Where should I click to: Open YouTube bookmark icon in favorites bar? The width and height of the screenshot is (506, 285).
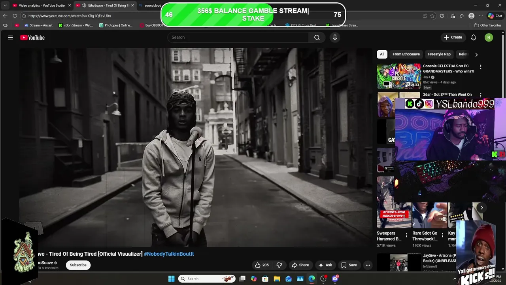click(17, 25)
